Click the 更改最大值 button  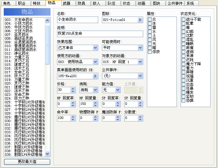tap(27, 162)
